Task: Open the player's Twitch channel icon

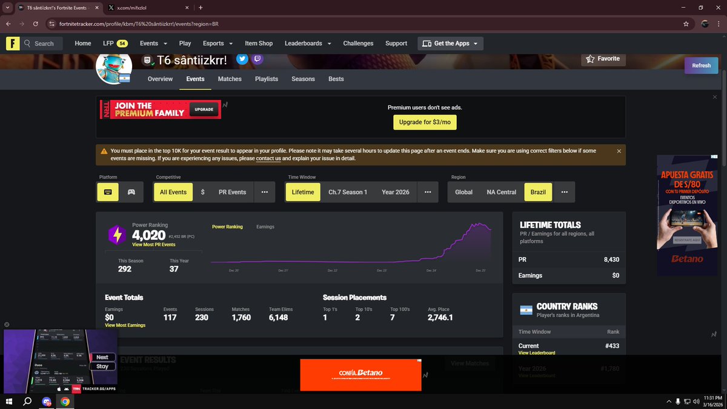Action: pyautogui.click(x=258, y=59)
